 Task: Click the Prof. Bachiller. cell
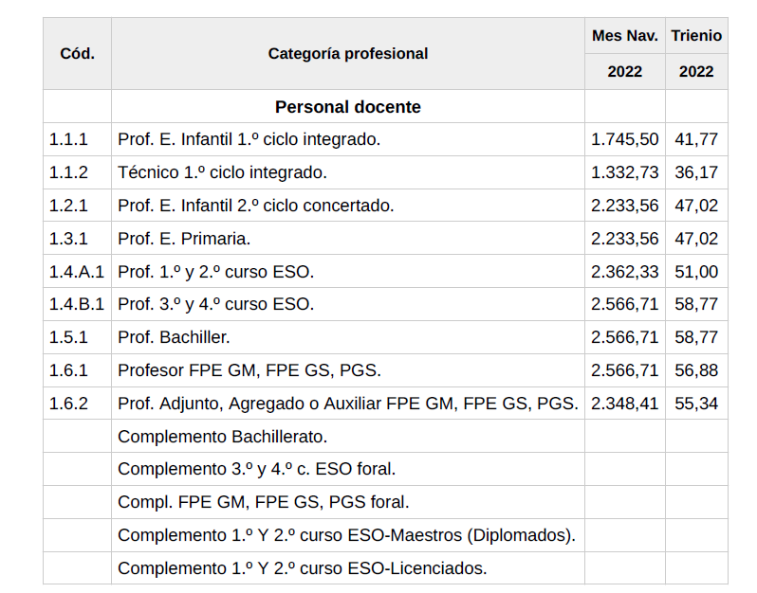click(174, 337)
